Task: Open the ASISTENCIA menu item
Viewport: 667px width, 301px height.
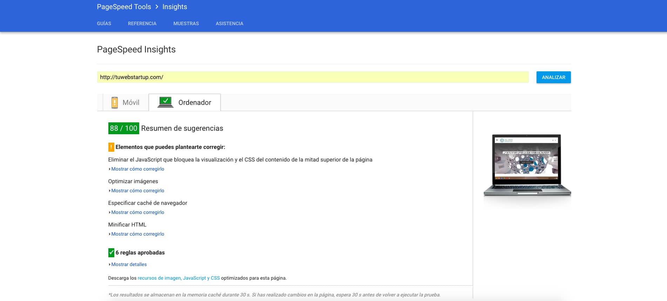Action: click(x=229, y=23)
